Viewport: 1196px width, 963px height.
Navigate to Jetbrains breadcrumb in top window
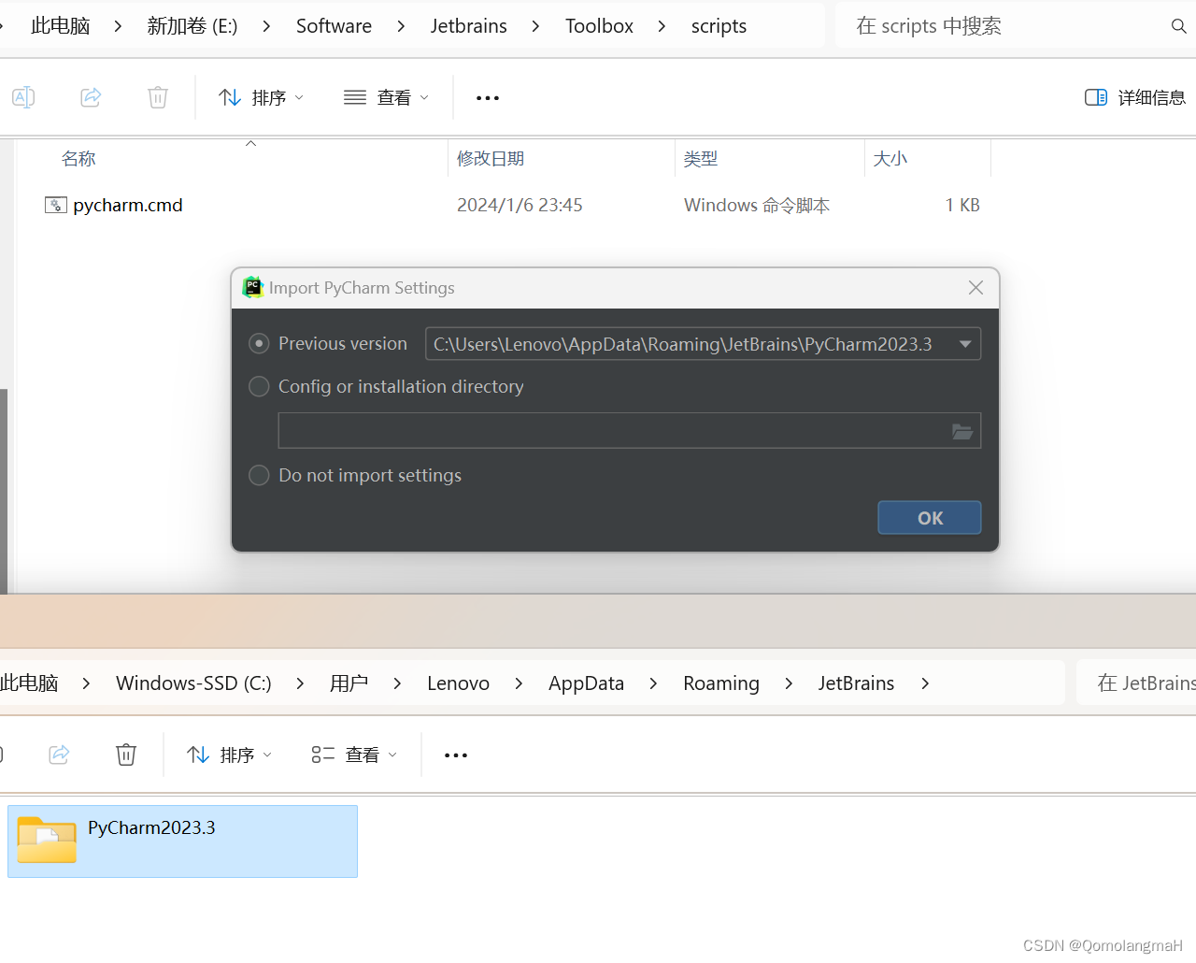point(469,26)
